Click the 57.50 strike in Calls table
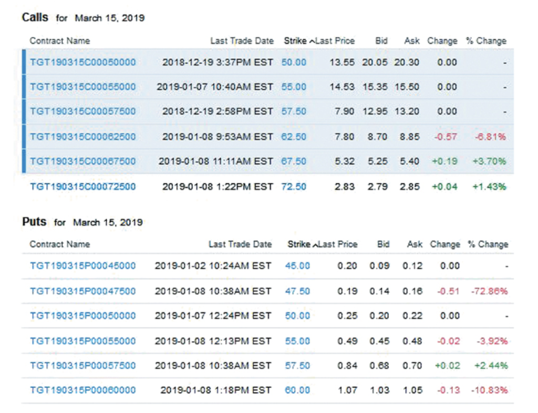Image resolution: width=538 pixels, height=413 pixels. (294, 111)
